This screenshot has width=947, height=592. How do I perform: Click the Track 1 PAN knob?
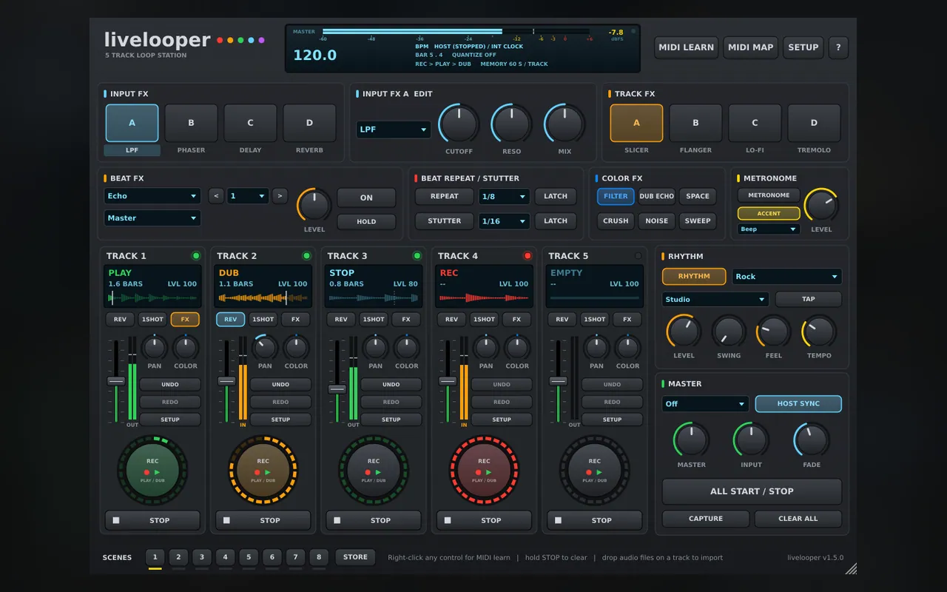click(x=155, y=347)
